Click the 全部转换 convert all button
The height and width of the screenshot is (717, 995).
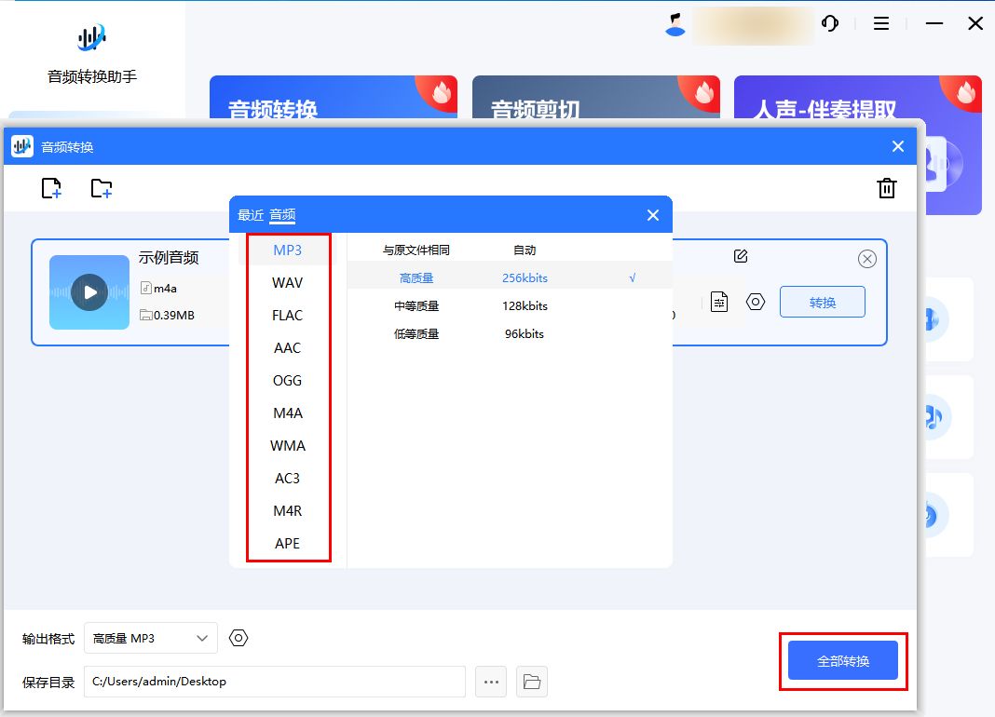[x=843, y=660]
